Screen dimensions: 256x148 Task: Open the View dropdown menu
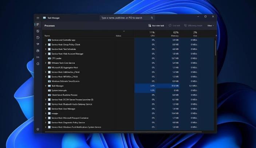pos(210,25)
